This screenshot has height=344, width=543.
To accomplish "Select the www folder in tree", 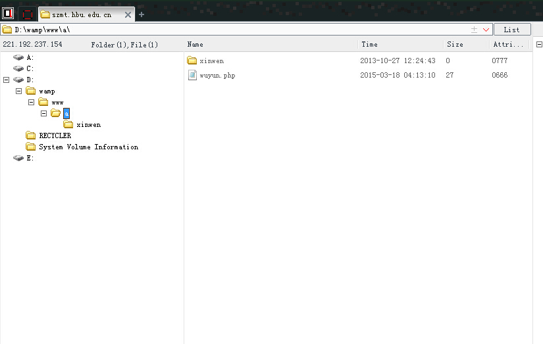I will pos(57,103).
